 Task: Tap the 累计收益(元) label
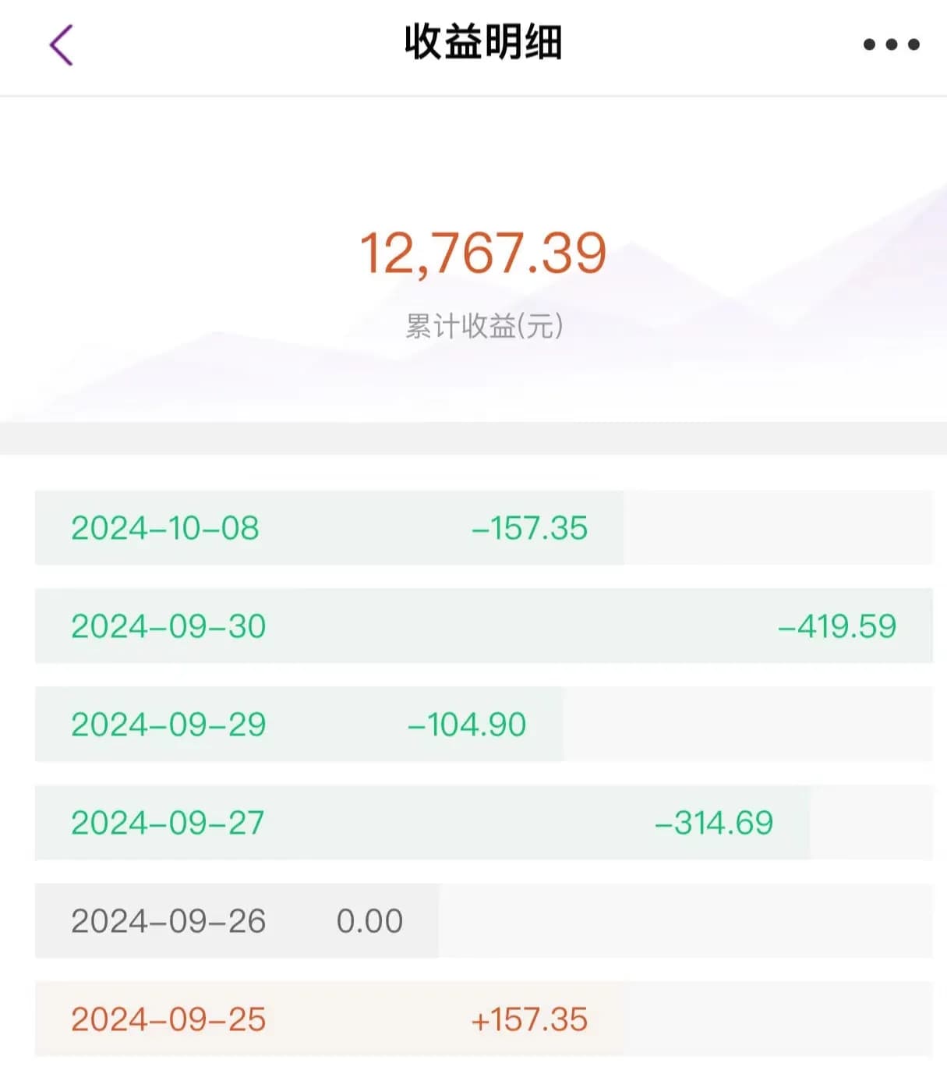484,326
